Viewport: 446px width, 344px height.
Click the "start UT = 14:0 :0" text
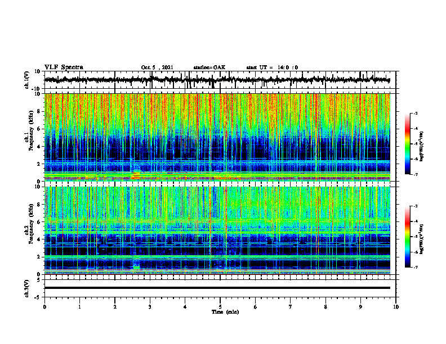point(272,67)
